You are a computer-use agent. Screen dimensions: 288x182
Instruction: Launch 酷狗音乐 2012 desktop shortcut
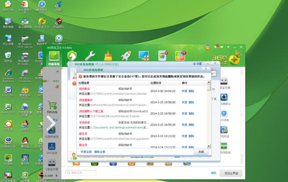pos(42,7)
